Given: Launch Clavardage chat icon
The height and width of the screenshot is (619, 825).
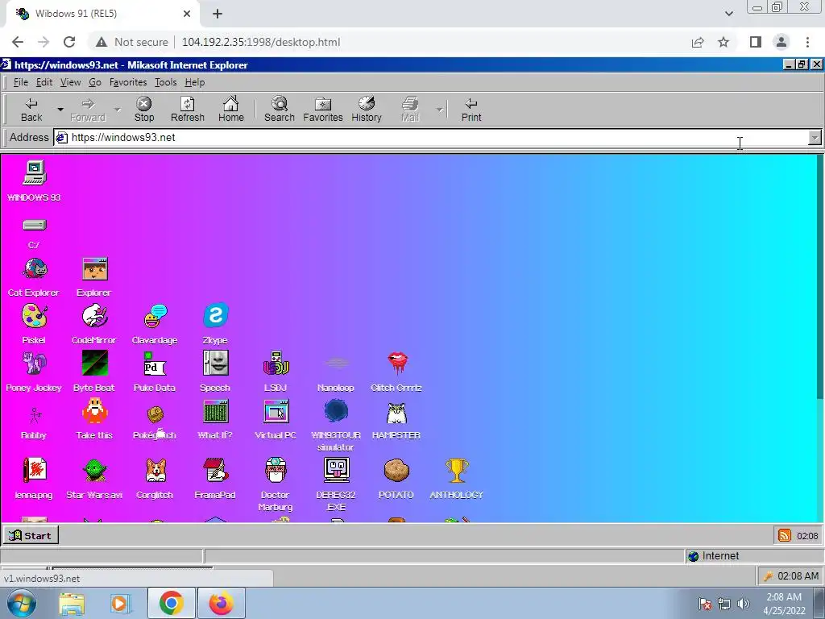Looking at the screenshot, I should [x=155, y=316].
